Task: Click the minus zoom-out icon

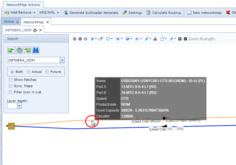Action: click(x=185, y=39)
